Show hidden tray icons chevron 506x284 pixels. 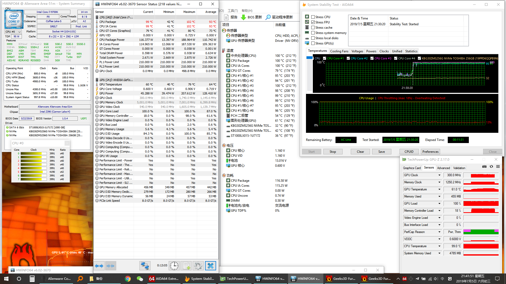(398, 279)
